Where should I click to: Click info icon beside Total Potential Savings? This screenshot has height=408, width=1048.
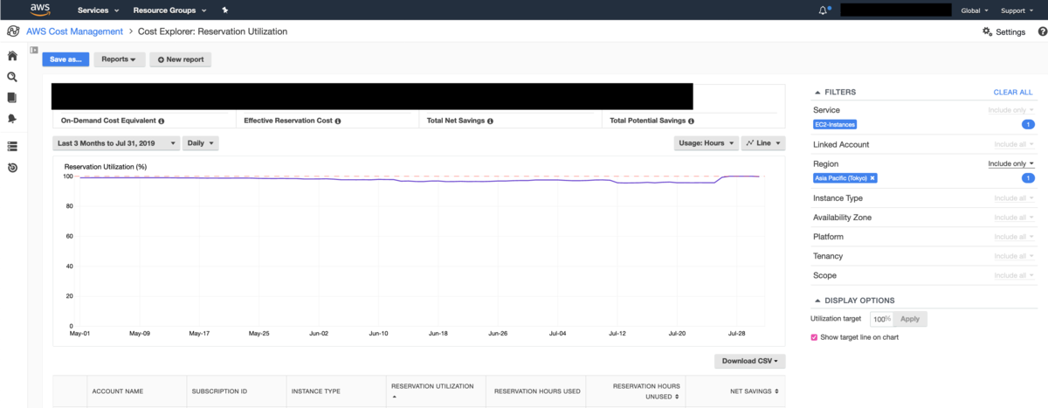(x=691, y=121)
